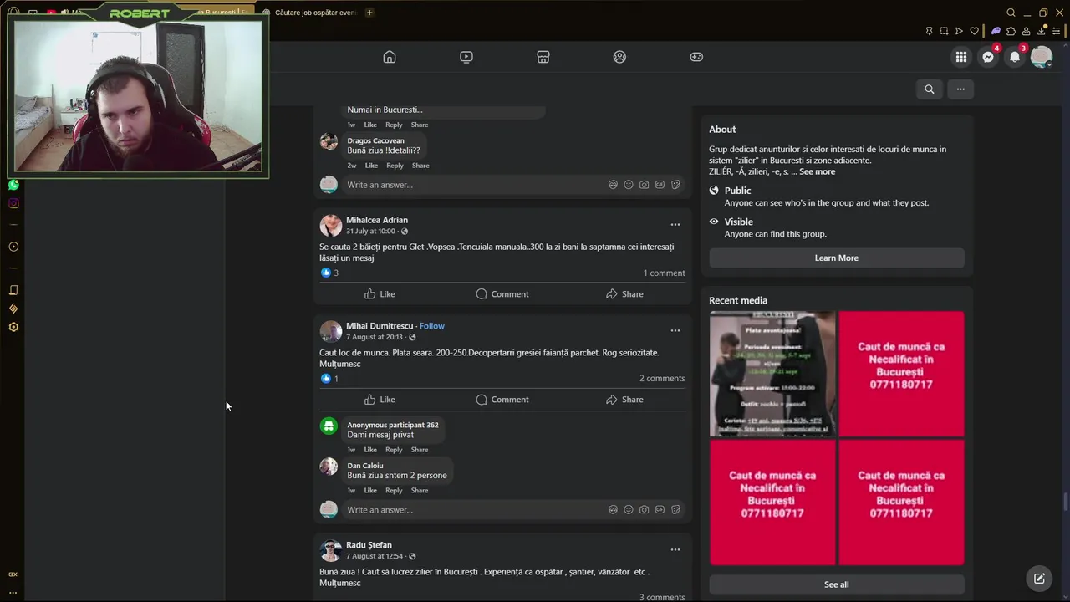Open the Gaming icon in top navigation
This screenshot has height=602, width=1070.
tap(696, 57)
